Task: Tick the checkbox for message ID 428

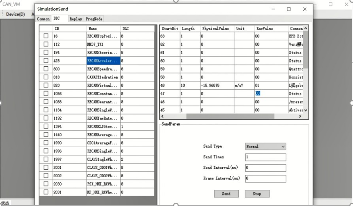Action: pyautogui.click(x=46, y=61)
